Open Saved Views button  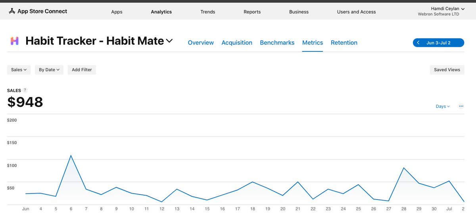tap(447, 70)
